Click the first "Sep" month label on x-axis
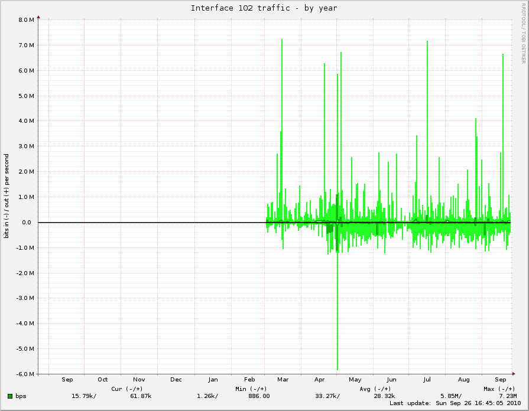529x411 pixels. click(67, 380)
